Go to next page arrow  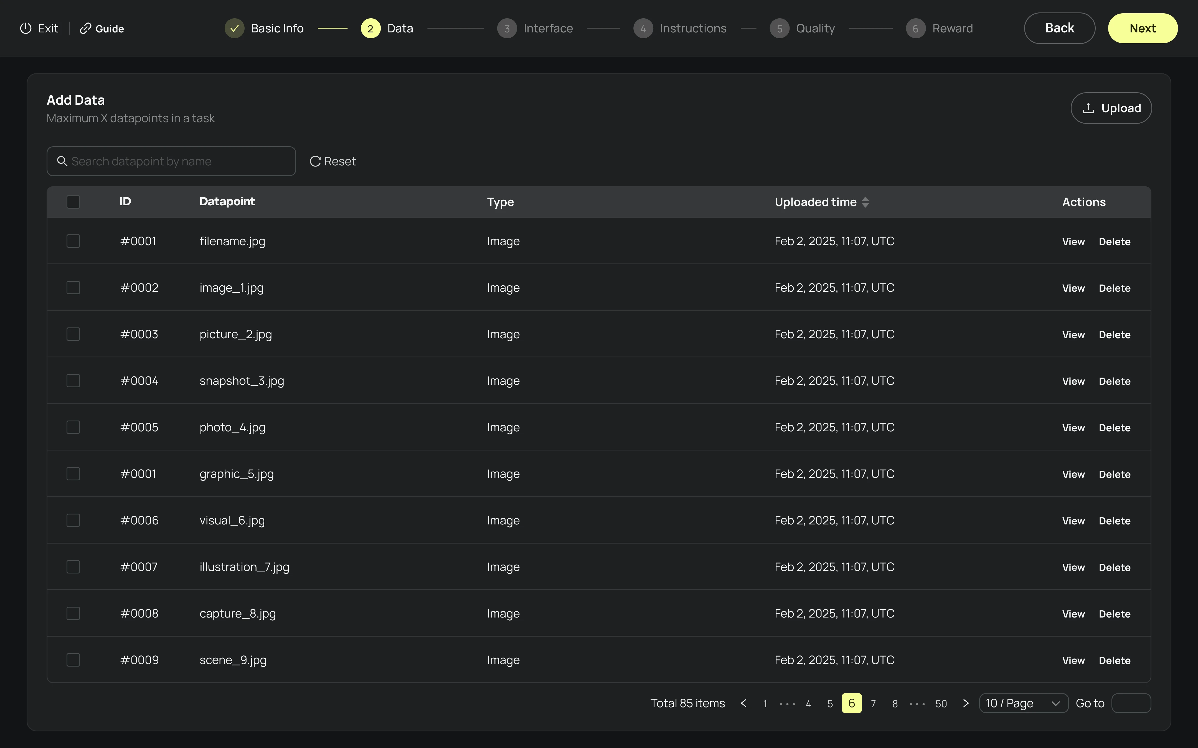click(x=965, y=703)
